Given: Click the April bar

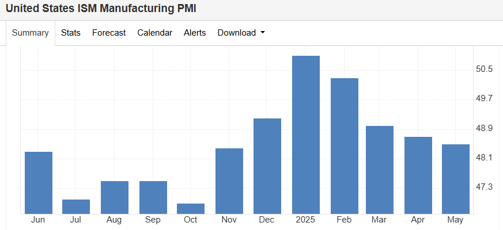Looking at the screenshot, I should [418, 175].
